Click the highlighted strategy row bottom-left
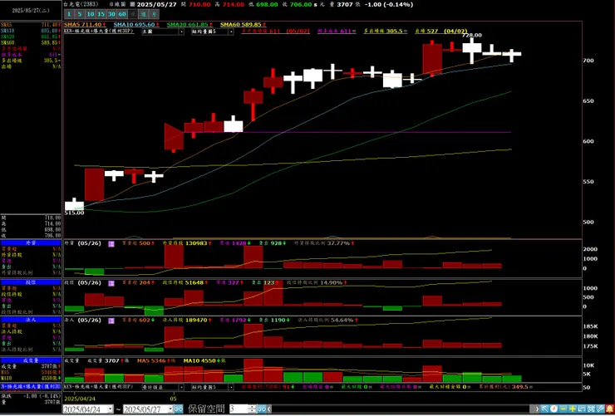This screenshot has width=615, height=416. click(31, 387)
